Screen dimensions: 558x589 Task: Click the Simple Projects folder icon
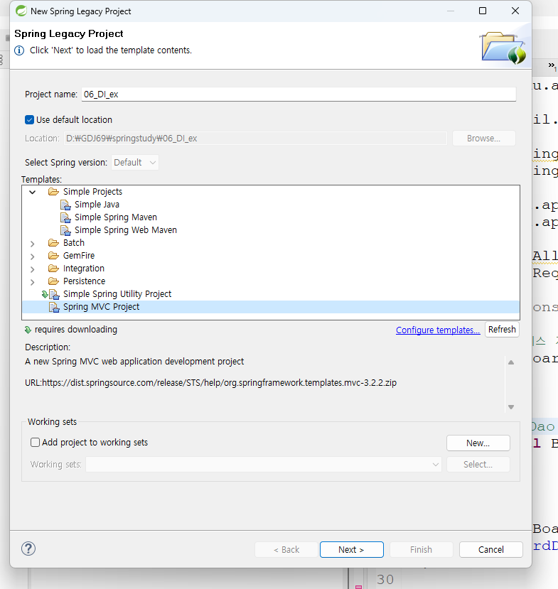coord(54,192)
